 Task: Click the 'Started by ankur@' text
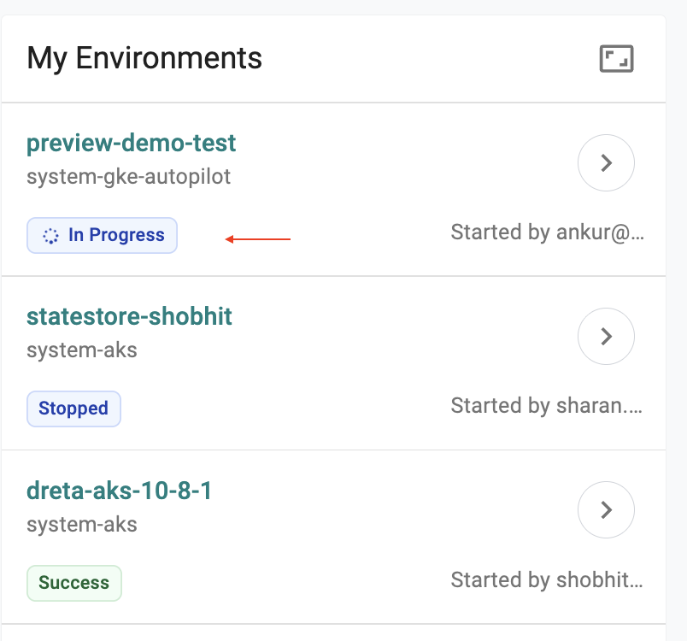point(547,232)
